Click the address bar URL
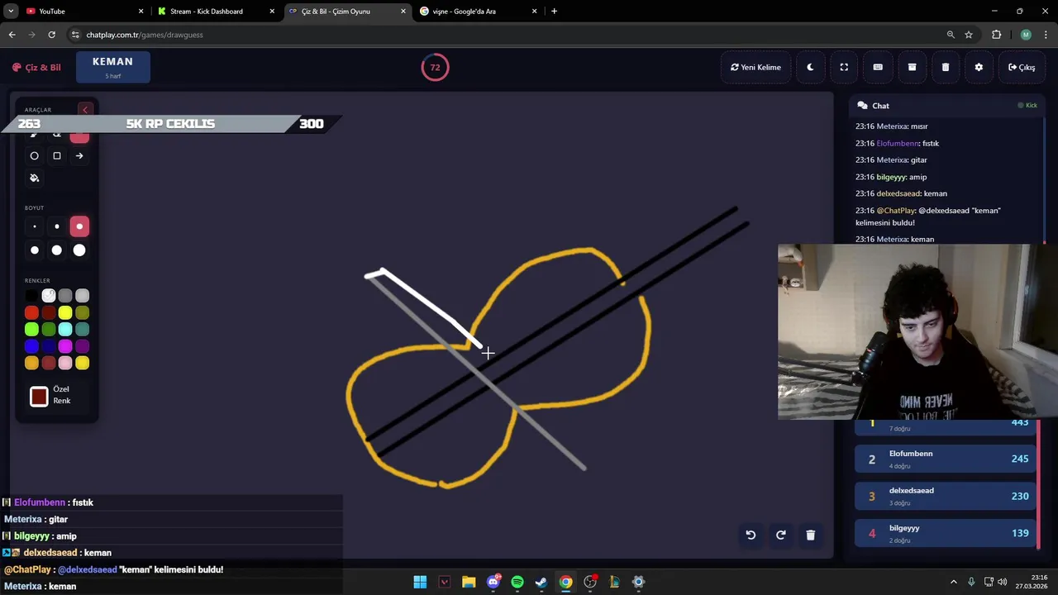This screenshot has height=595, width=1058. tap(145, 35)
